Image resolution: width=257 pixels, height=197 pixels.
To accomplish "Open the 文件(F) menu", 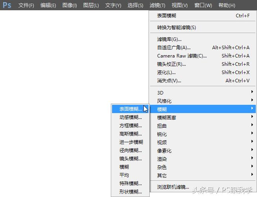I will click(26, 5).
